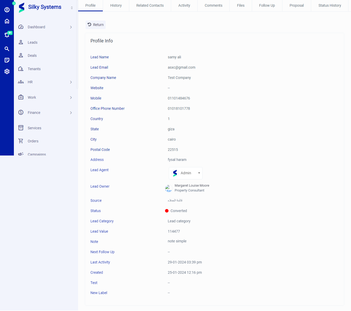
Task: Open the settings gear icon
Action: 7,71
